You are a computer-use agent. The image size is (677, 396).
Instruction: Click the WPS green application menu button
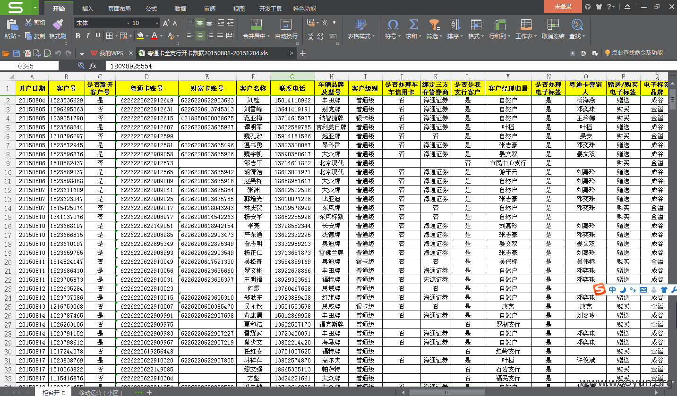point(16,8)
